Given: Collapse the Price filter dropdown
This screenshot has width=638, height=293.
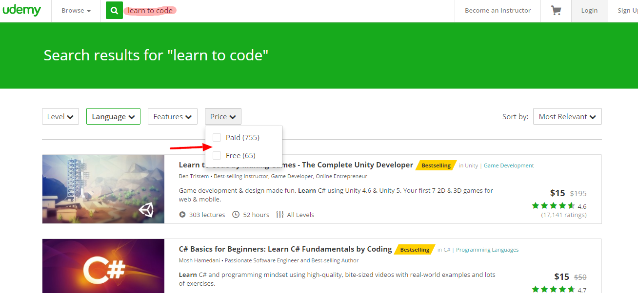Looking at the screenshot, I should point(223,116).
